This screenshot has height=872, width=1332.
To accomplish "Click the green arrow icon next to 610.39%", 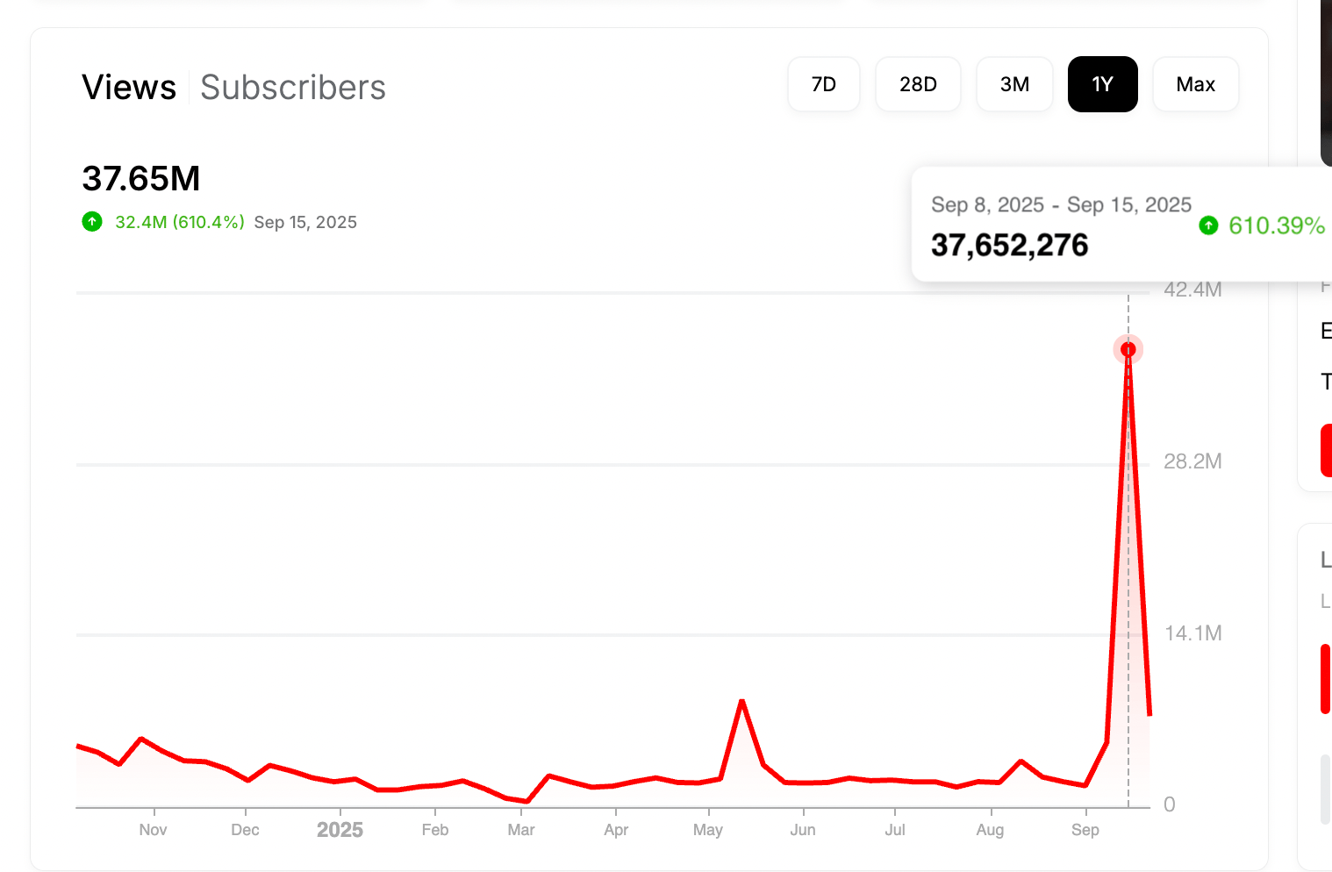I will [1208, 225].
